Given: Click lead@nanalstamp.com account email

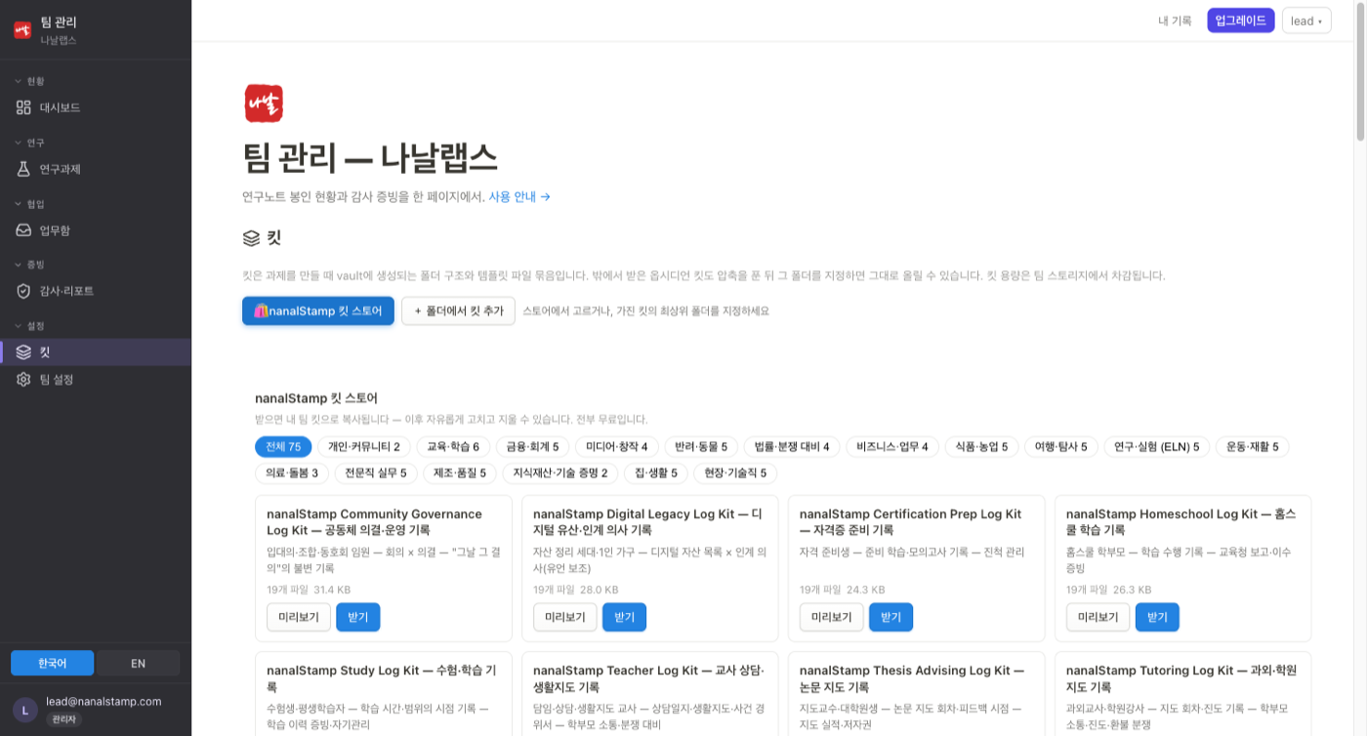Looking at the screenshot, I should [x=104, y=701].
